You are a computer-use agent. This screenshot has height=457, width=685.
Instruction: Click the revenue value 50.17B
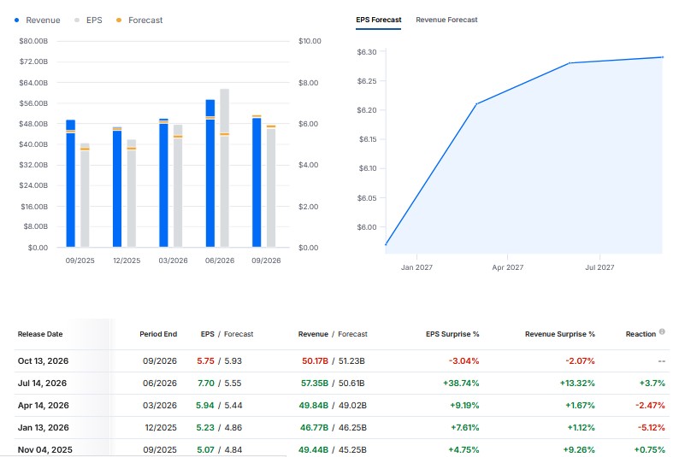(315, 361)
